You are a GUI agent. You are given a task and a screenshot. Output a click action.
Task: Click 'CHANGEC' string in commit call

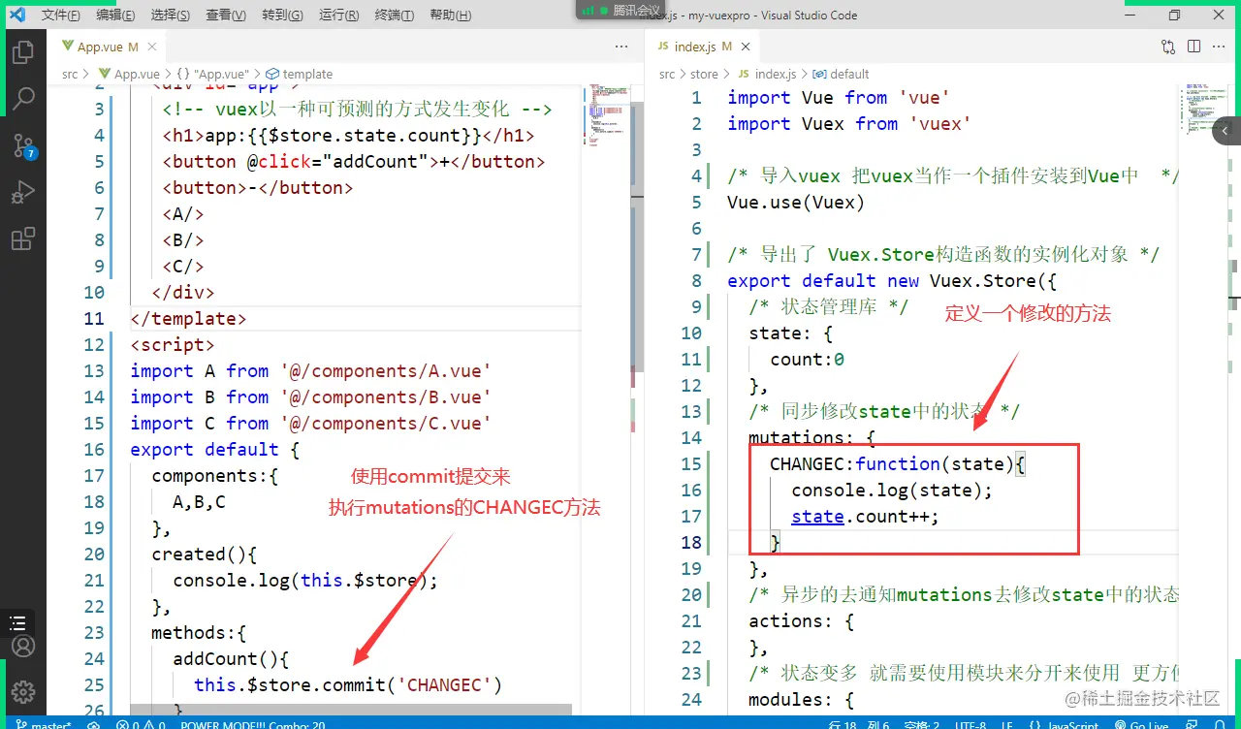[x=445, y=685]
